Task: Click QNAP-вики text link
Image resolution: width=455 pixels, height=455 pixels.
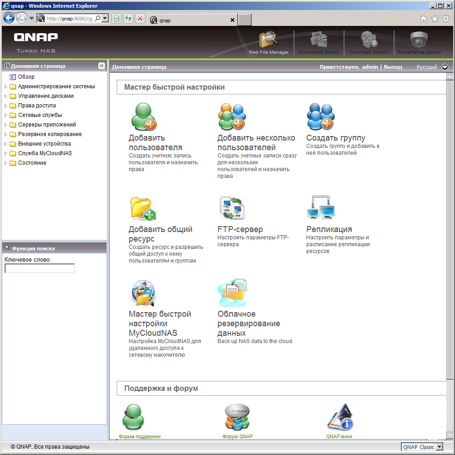Action: tap(339, 436)
